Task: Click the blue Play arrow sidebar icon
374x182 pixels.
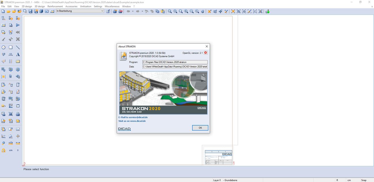Action: 18,25
